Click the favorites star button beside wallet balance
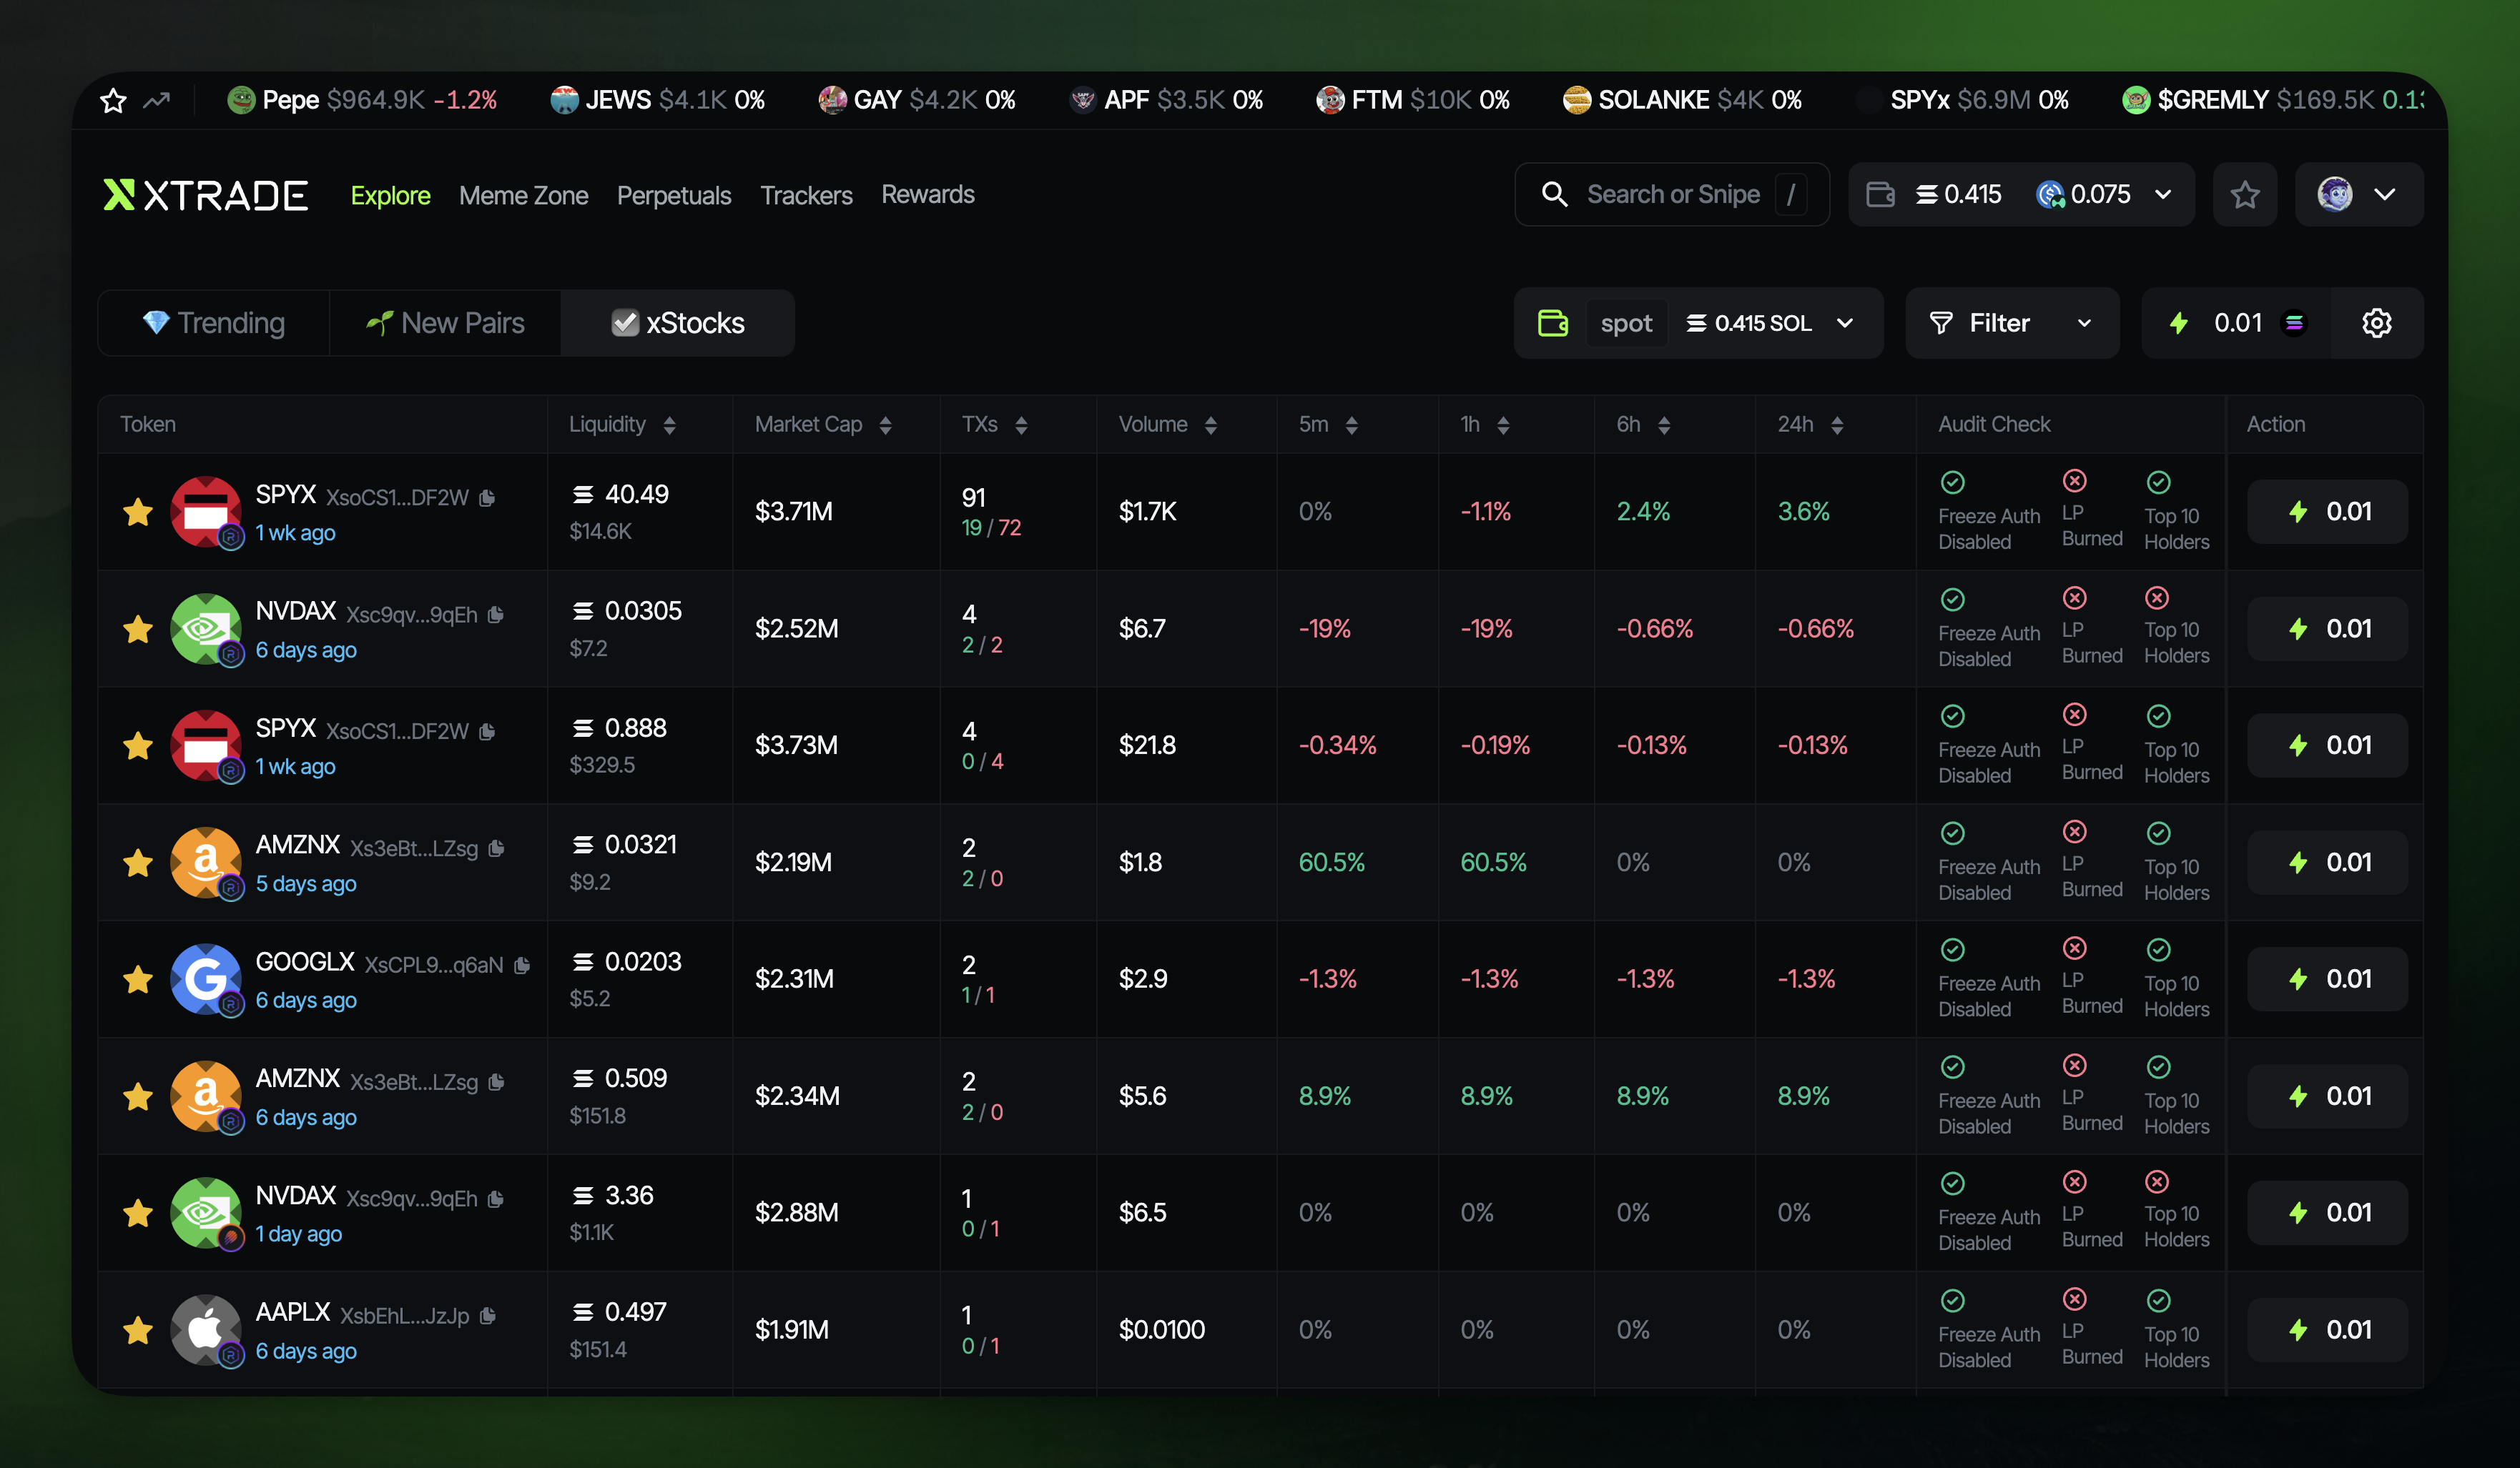 (2244, 195)
